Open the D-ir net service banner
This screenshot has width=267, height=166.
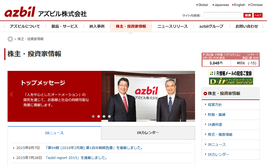[x=231, y=81]
